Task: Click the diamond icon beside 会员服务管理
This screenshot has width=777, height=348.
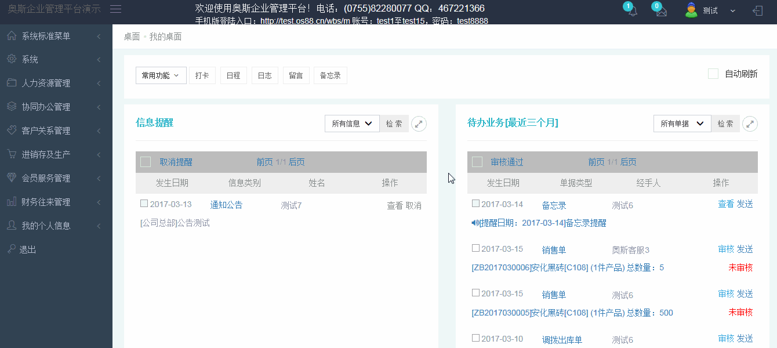Action: 12,178
